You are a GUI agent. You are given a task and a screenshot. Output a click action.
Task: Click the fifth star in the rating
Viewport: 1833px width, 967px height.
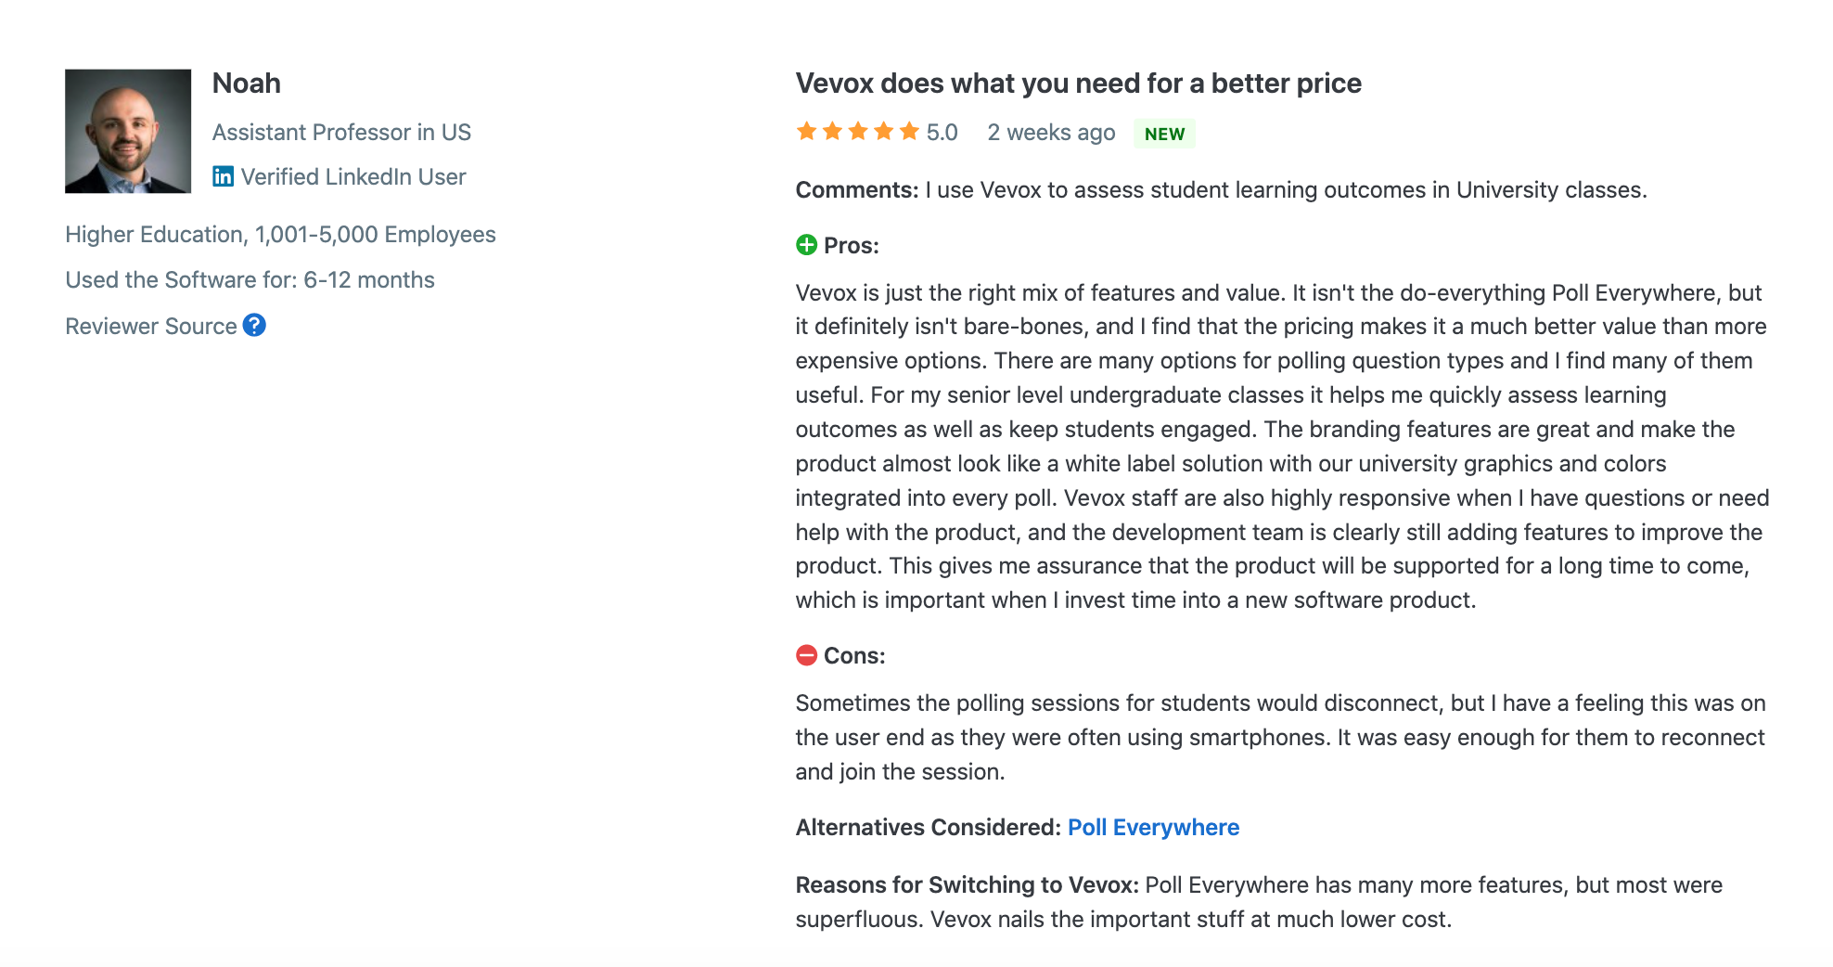[909, 132]
